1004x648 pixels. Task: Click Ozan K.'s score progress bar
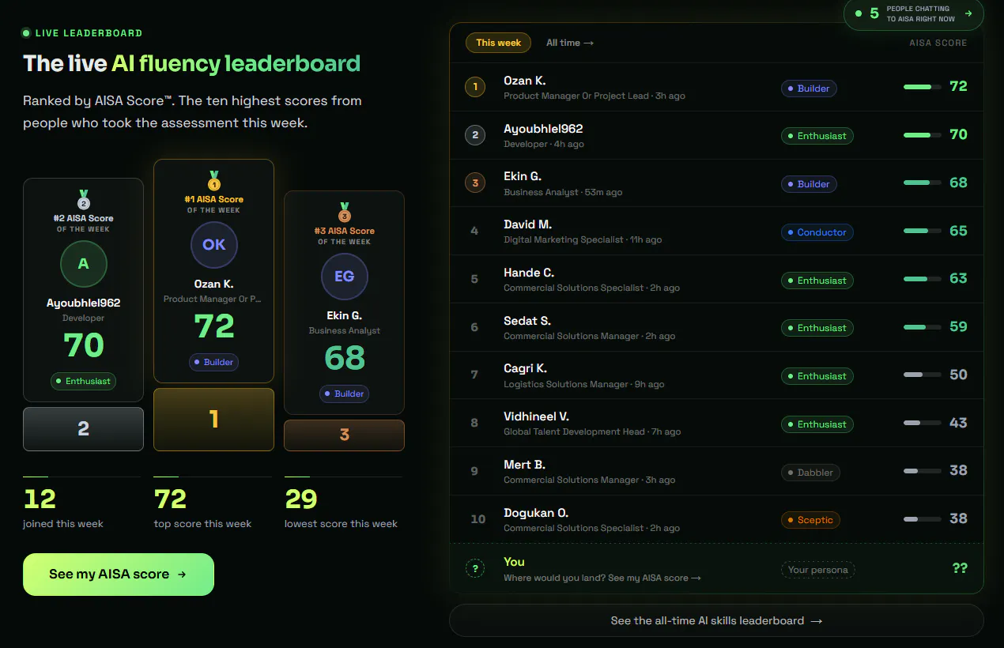pos(923,87)
